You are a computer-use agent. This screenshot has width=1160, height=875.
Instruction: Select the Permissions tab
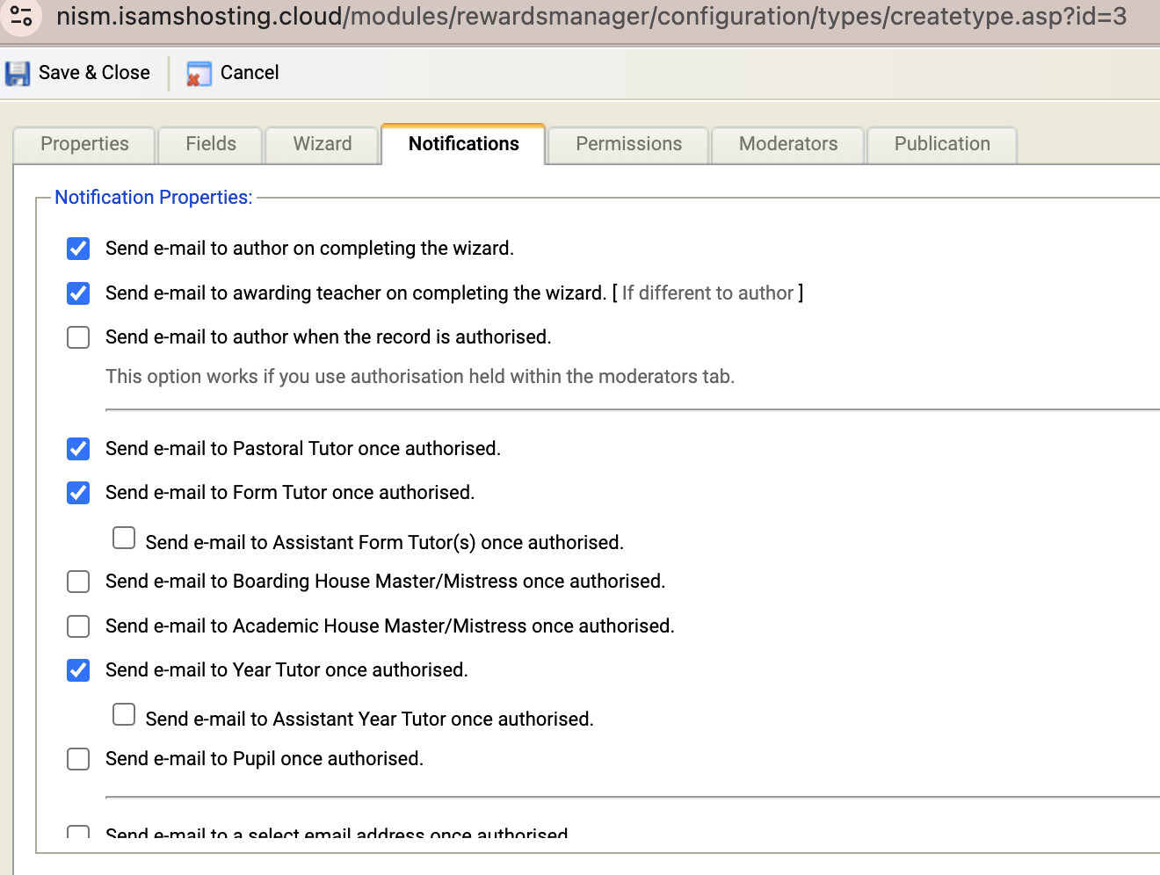point(628,144)
